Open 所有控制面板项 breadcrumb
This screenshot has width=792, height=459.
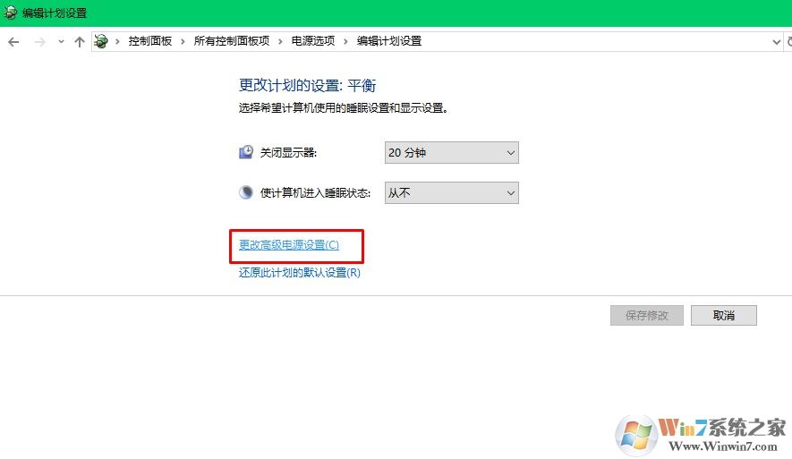point(232,41)
